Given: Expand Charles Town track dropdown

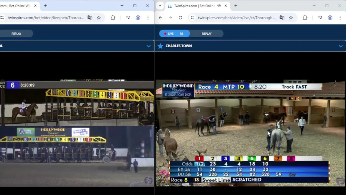Looking at the screenshot, I should [x=341, y=46].
